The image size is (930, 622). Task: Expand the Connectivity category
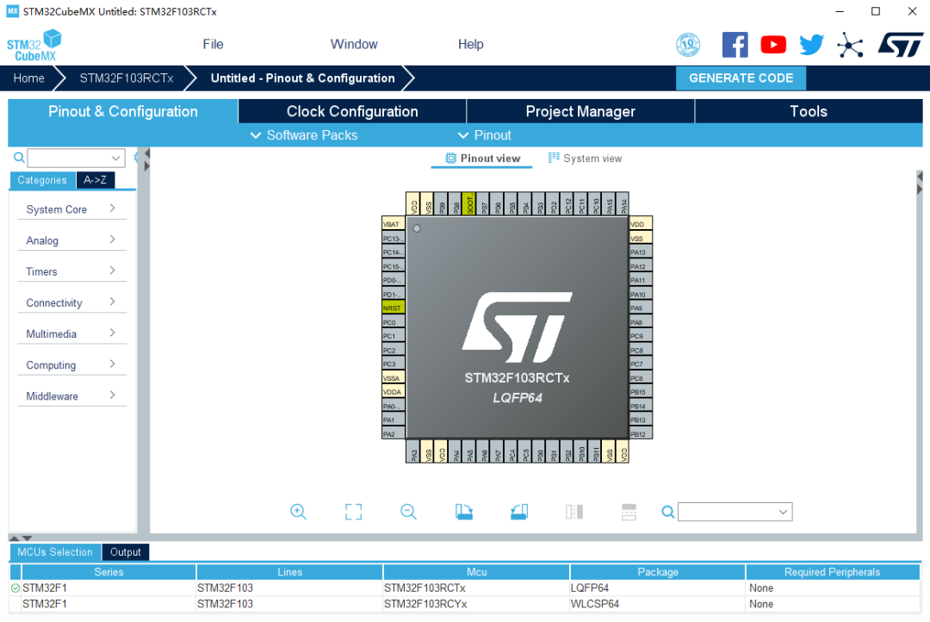[71, 302]
